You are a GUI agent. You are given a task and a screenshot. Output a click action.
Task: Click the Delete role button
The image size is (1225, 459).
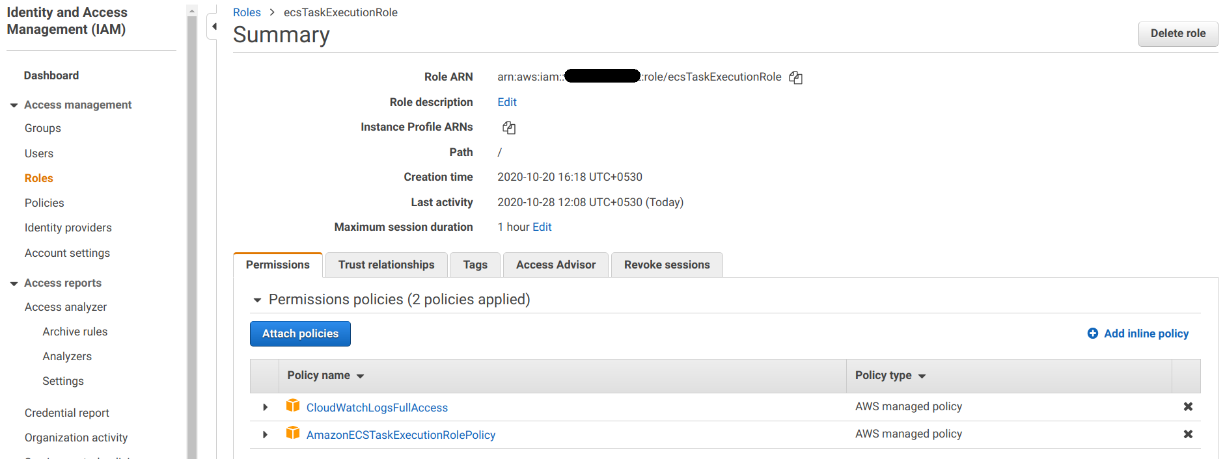pyautogui.click(x=1177, y=34)
